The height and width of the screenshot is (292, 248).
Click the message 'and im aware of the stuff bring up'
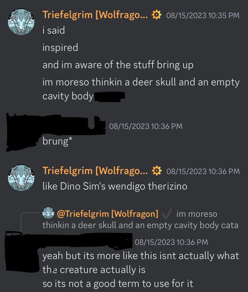118,65
